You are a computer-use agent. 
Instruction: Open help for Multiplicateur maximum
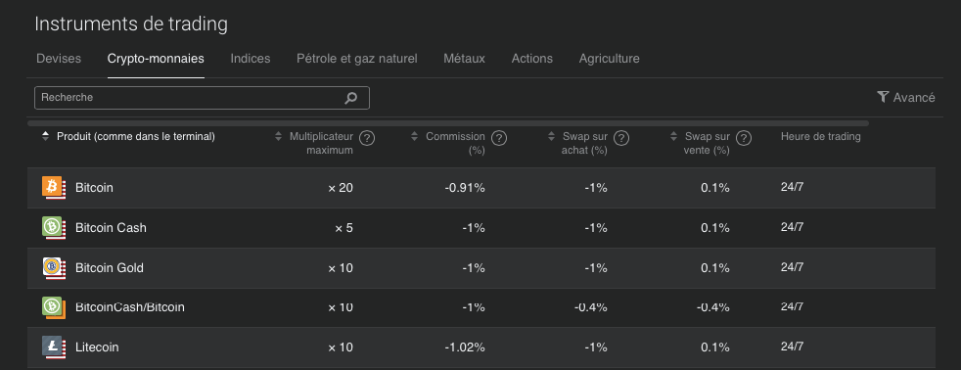pos(367,138)
